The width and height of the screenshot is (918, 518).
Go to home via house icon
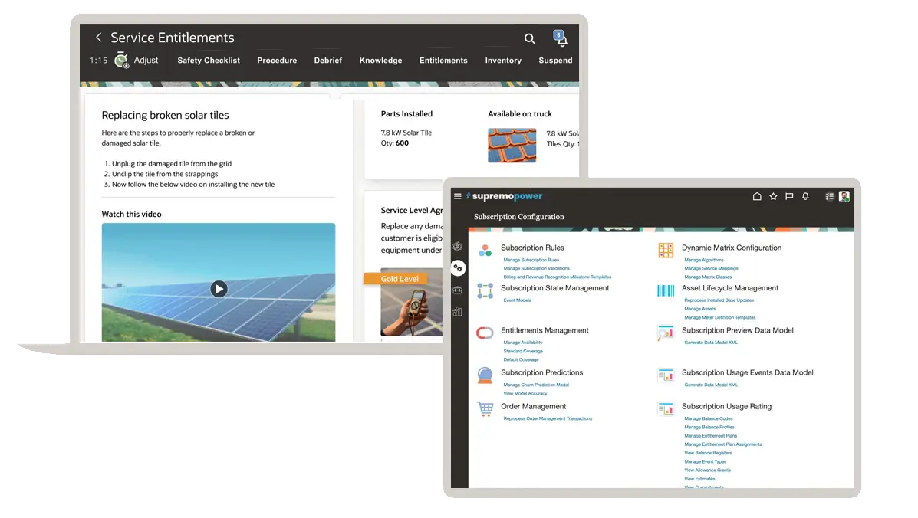757,197
